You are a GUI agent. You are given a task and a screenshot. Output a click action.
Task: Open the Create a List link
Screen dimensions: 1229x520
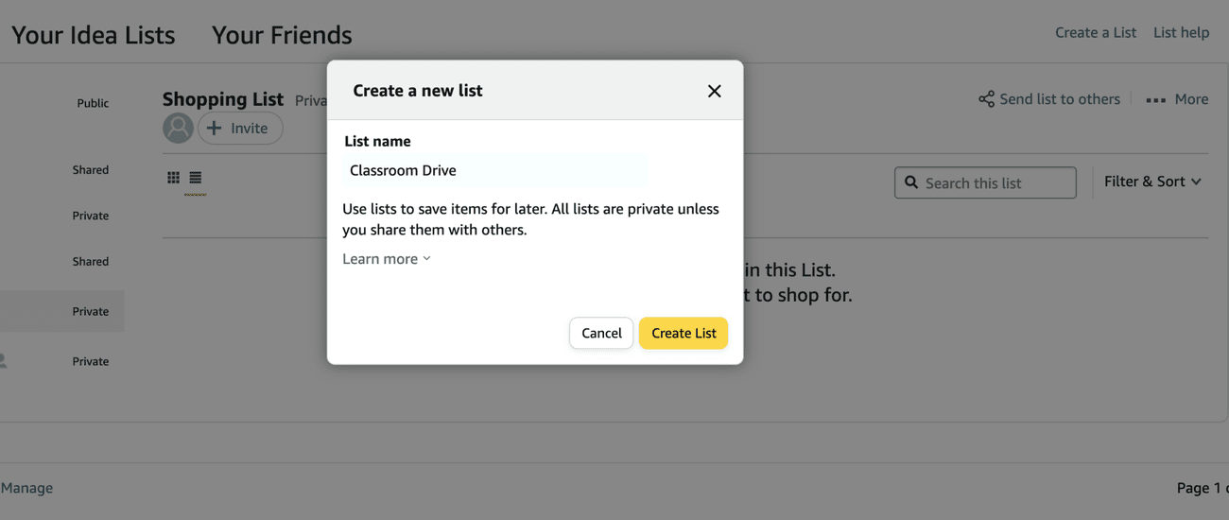pos(1095,32)
